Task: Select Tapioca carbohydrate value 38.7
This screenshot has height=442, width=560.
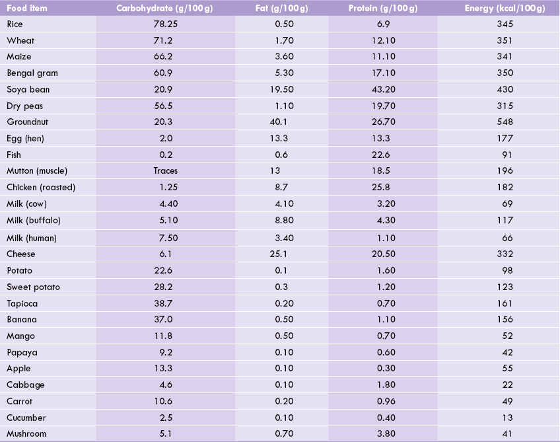Action: [163, 303]
